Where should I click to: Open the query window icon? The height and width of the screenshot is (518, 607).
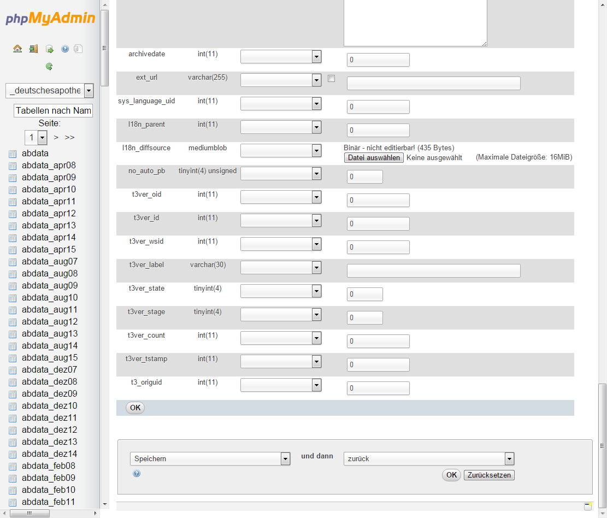tap(49, 49)
